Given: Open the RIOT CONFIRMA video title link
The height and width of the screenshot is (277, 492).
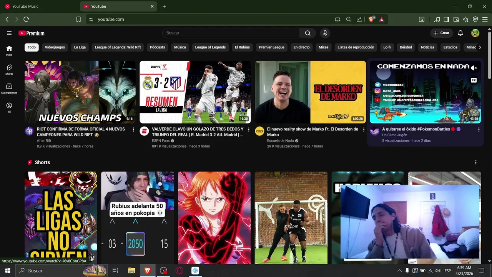Looking at the screenshot, I should (x=81, y=132).
